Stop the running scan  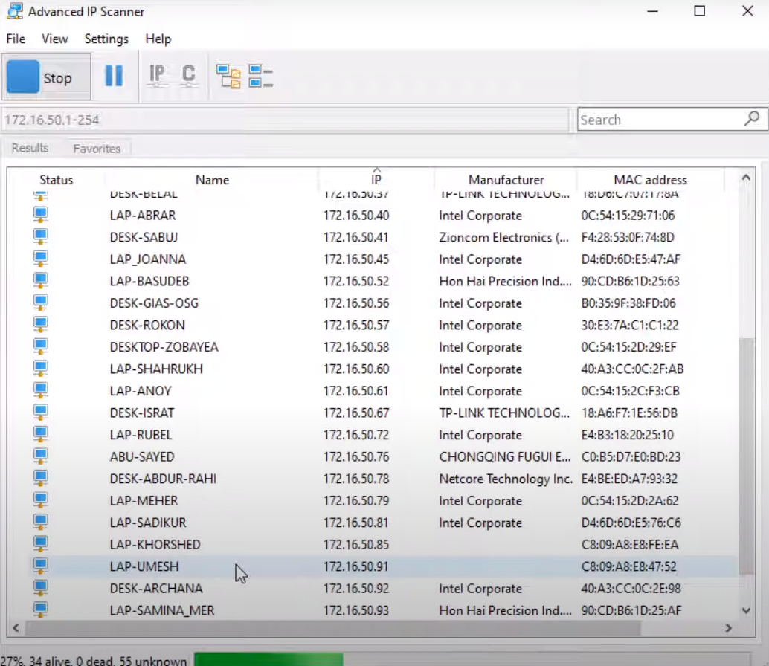click(45, 77)
